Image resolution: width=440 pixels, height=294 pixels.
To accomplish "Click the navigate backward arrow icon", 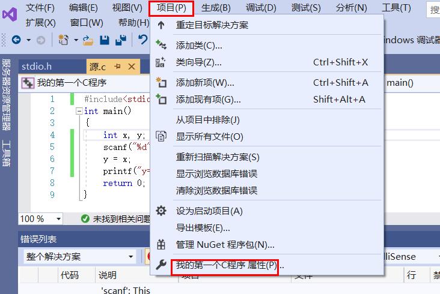I will (16, 40).
